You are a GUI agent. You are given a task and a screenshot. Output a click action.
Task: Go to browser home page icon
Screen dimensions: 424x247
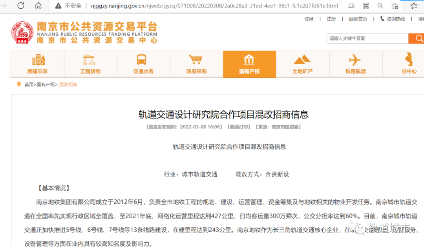(x=38, y=5)
